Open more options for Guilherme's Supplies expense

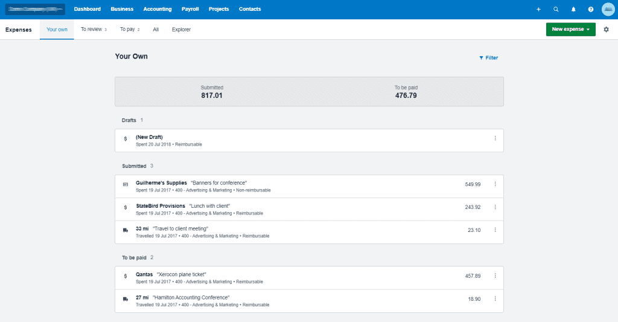(x=495, y=184)
